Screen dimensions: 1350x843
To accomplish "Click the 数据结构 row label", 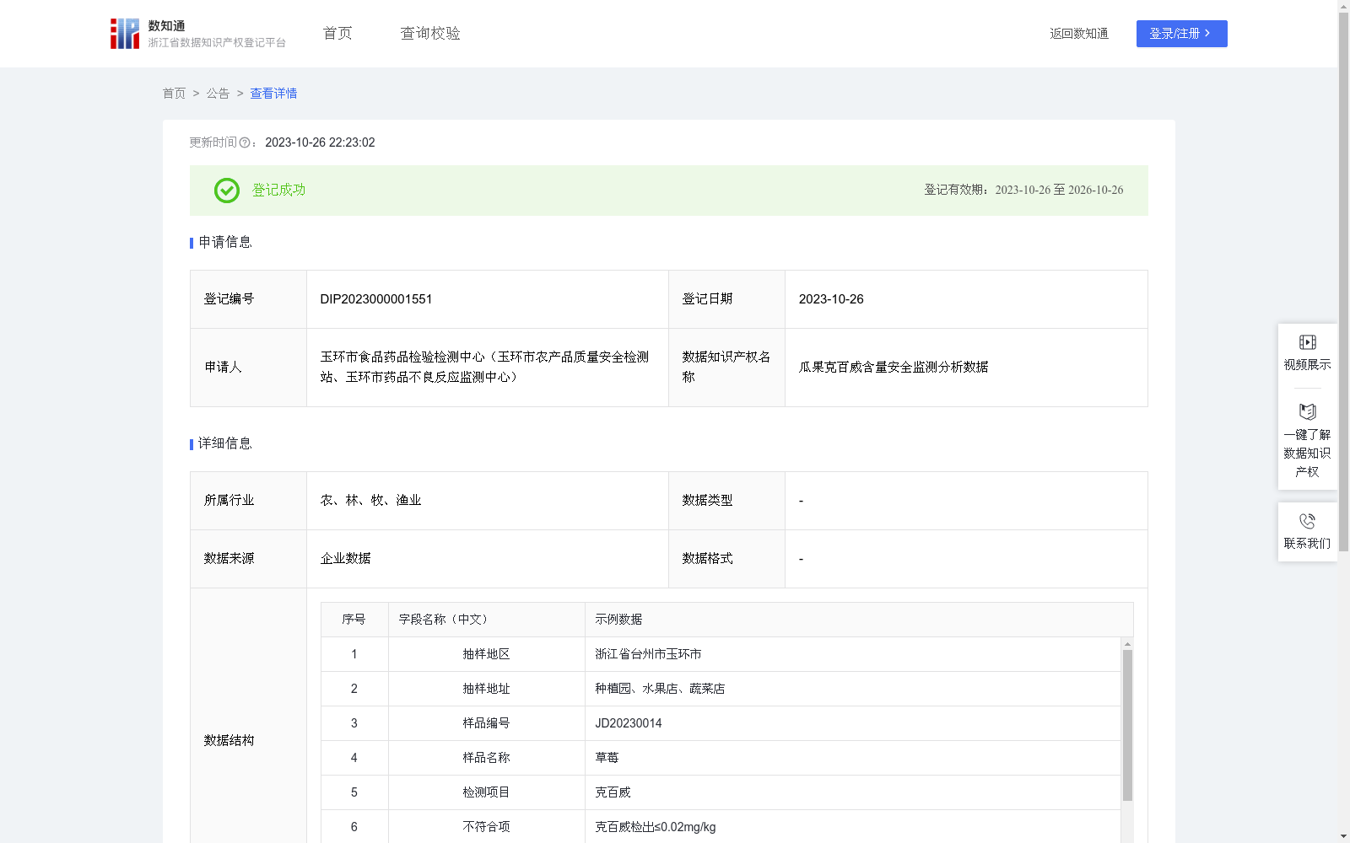I will (x=229, y=740).
